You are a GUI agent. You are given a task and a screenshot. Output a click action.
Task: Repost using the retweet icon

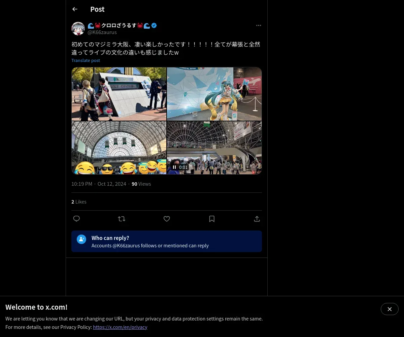click(x=122, y=219)
